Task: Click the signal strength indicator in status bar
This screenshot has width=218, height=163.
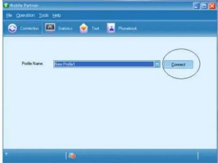Action: click(6, 154)
